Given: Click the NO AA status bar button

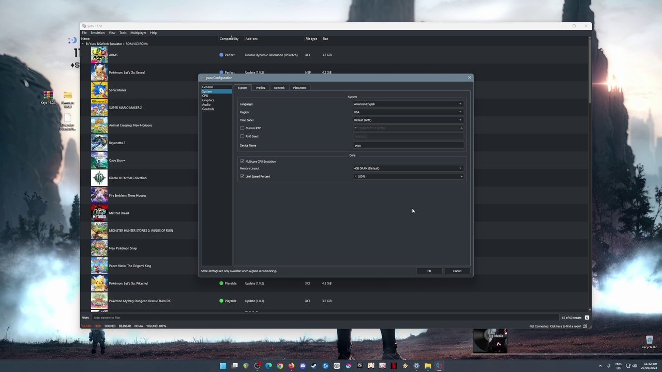Looking at the screenshot, I should click(x=139, y=326).
